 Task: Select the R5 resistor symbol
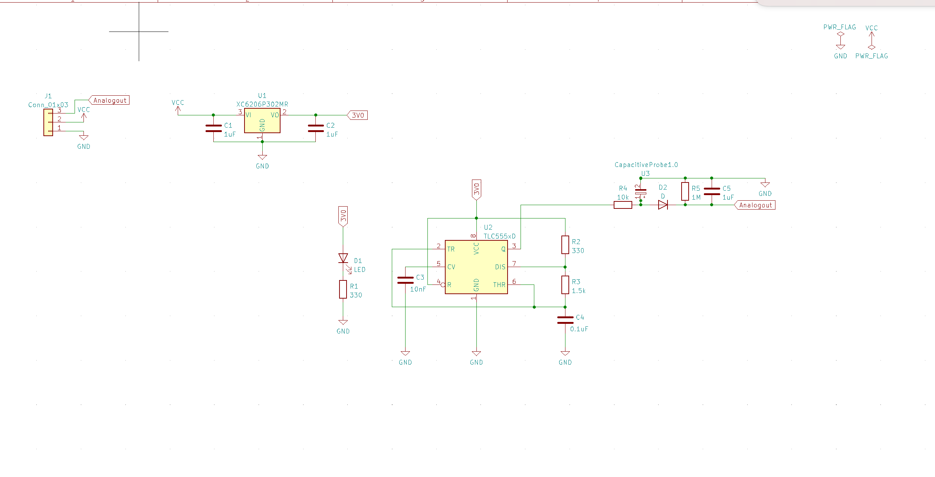tap(685, 191)
